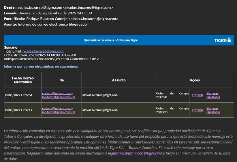Image resolution: width=237 pixels, height=162 pixels.
Task: Select the "De" column header
Action: (61, 80)
